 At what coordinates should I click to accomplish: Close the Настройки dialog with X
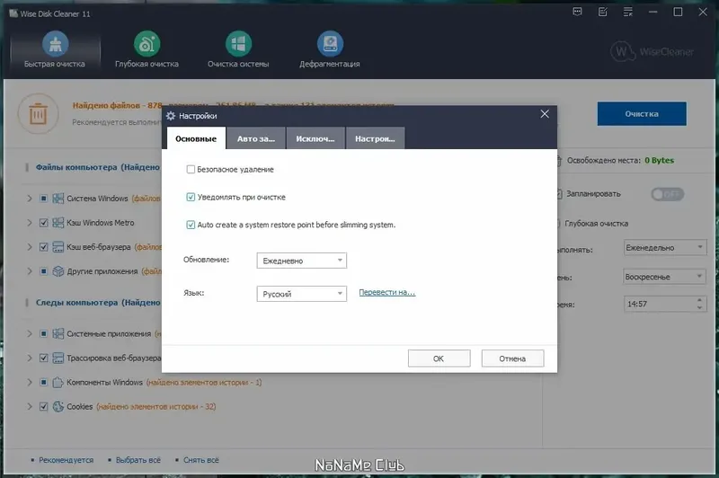coord(545,113)
